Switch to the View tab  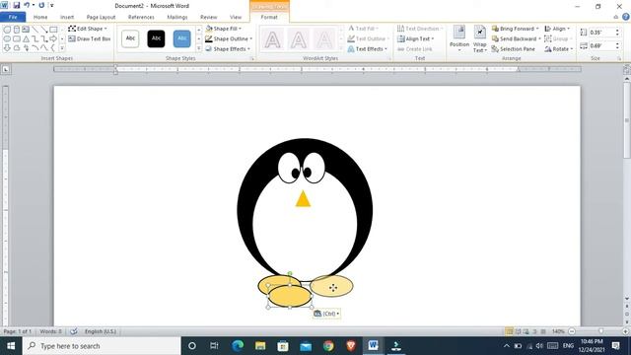pyautogui.click(x=236, y=17)
